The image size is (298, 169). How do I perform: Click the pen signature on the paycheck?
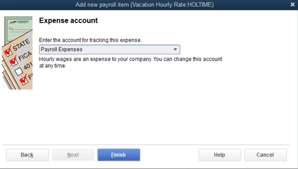pos(12,22)
